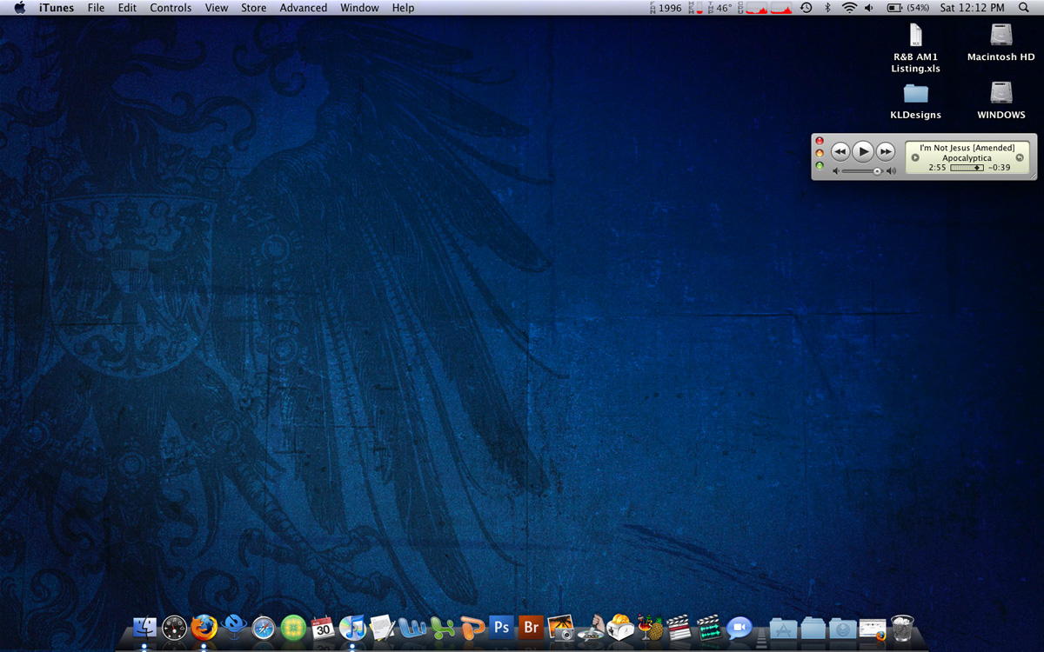Screen dimensions: 1044x652
Task: Click the song progress slider under Apocalyptica
Action: coord(966,167)
